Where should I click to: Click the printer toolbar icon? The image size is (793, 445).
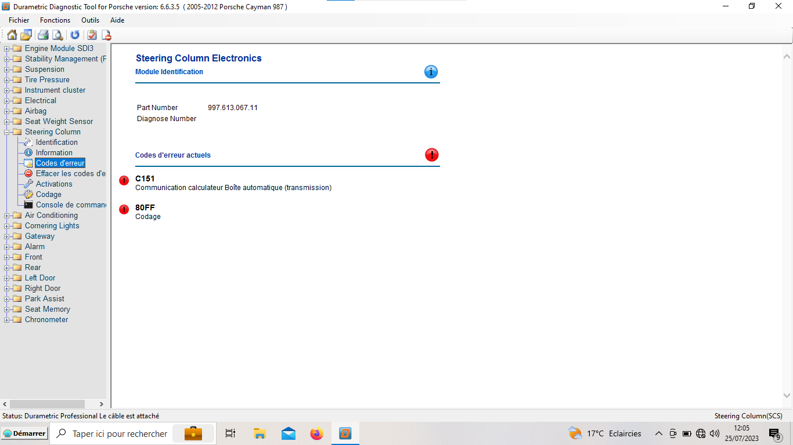tap(43, 35)
